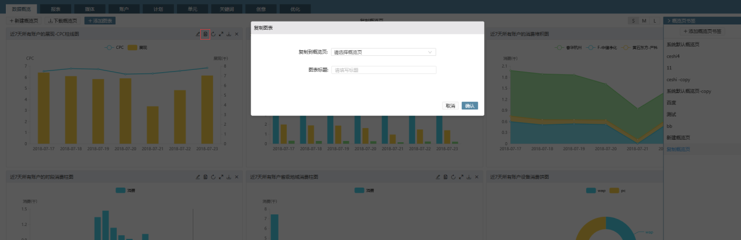Image resolution: width=741 pixels, height=240 pixels.
Task: Open the 复制概览页 bookmark
Action: tap(678, 149)
